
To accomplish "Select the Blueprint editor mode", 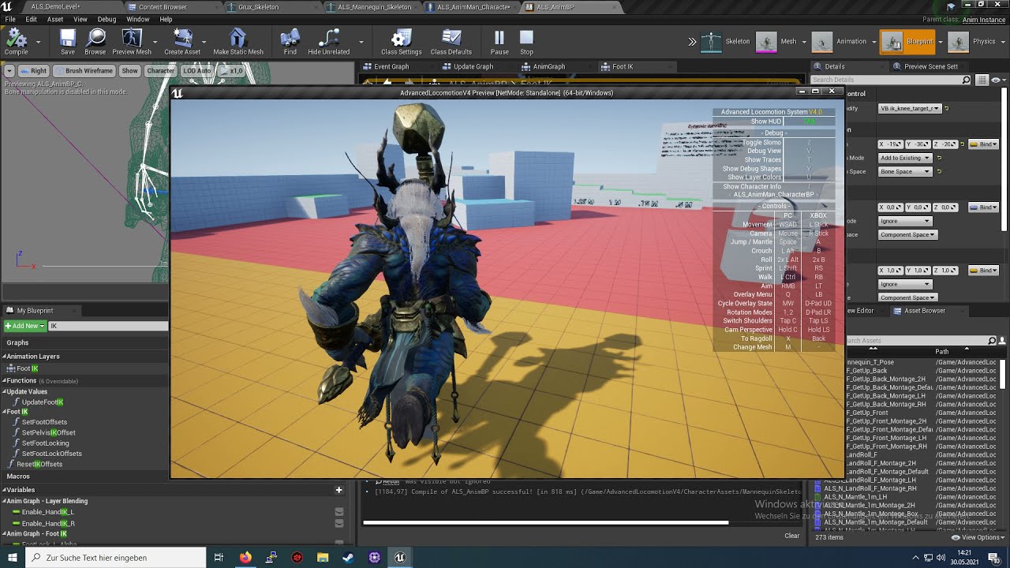I will [907, 42].
